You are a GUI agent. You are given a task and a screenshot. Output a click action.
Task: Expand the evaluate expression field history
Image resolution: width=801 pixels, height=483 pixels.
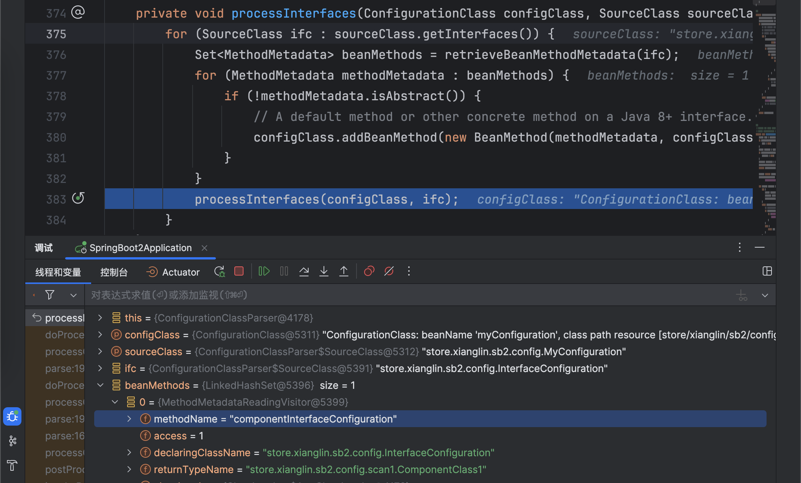[765, 295]
